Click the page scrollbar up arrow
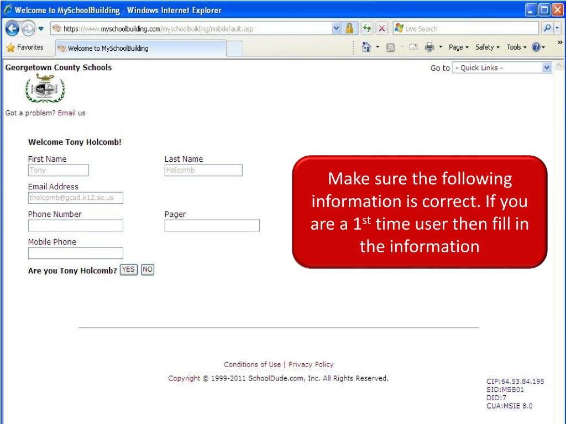 [x=558, y=66]
